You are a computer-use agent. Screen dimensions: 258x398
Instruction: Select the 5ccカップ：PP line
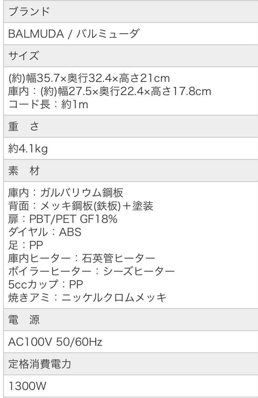pos(46,284)
